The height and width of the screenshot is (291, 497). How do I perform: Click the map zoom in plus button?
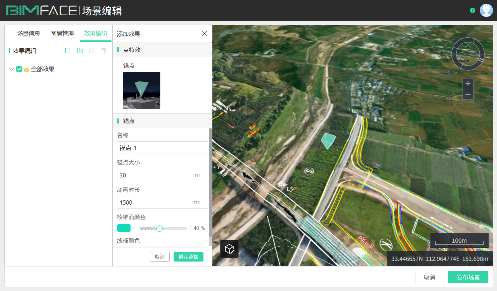point(468,83)
